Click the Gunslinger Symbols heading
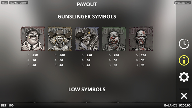This screenshot has width=192, height=108. [87, 17]
